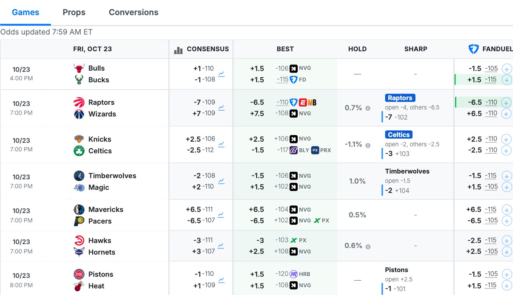This screenshot has width=513, height=295.
Task: Click the Raptors sharp pick badge
Action: 400,98
